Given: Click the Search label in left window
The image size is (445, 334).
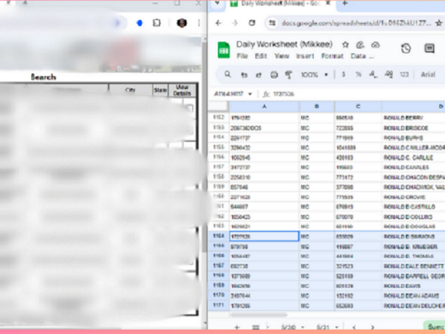Looking at the screenshot, I should (x=43, y=77).
